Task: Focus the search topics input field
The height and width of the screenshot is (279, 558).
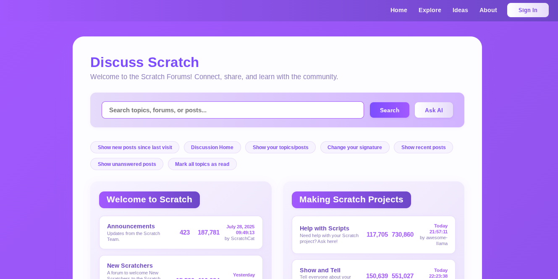Action: click(x=233, y=110)
